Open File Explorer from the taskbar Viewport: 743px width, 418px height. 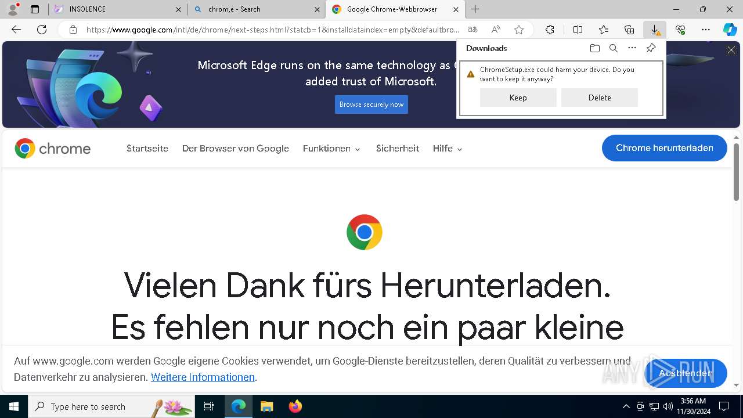(x=266, y=406)
